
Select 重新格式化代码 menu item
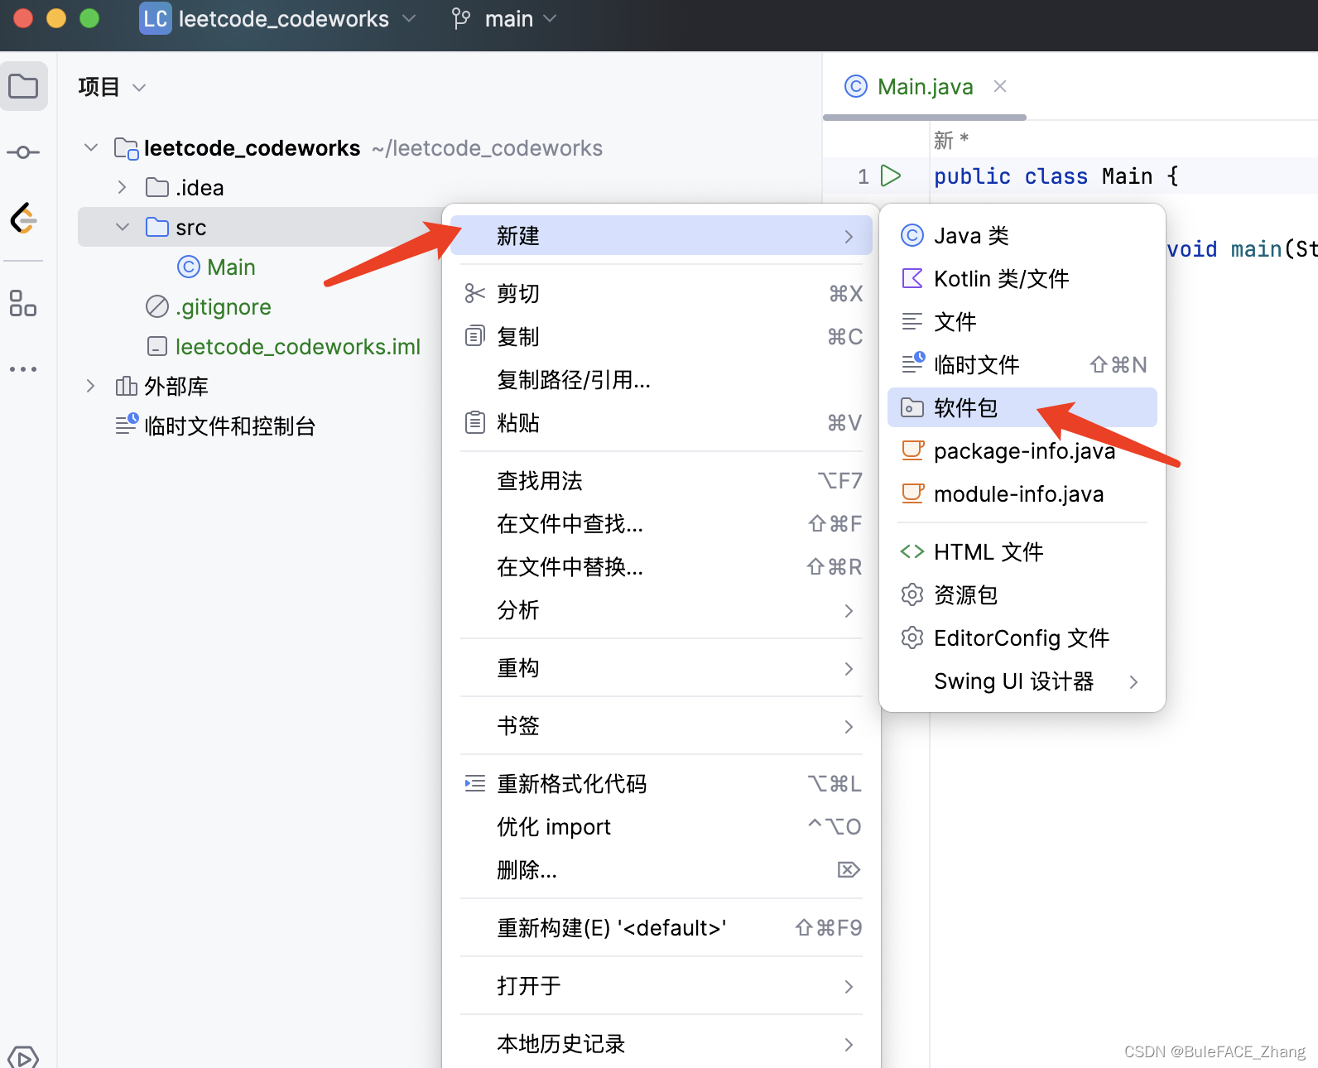pos(661,783)
